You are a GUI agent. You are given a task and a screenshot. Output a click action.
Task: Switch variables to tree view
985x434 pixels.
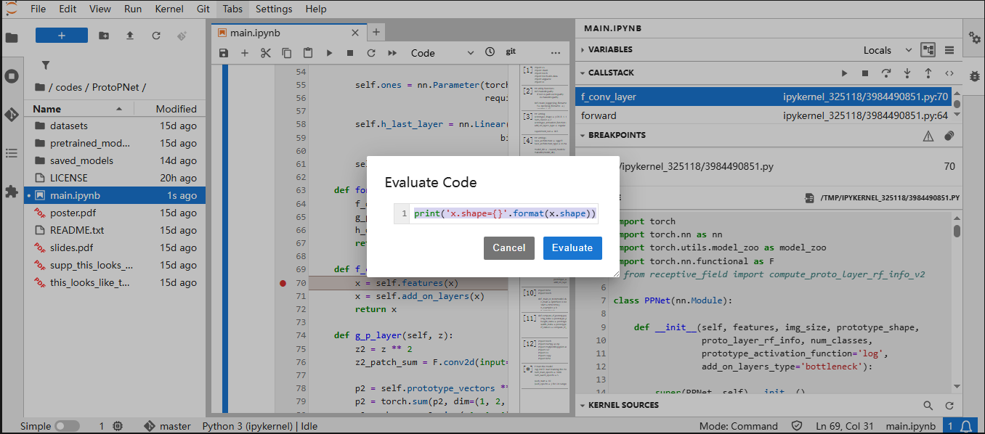tap(928, 50)
